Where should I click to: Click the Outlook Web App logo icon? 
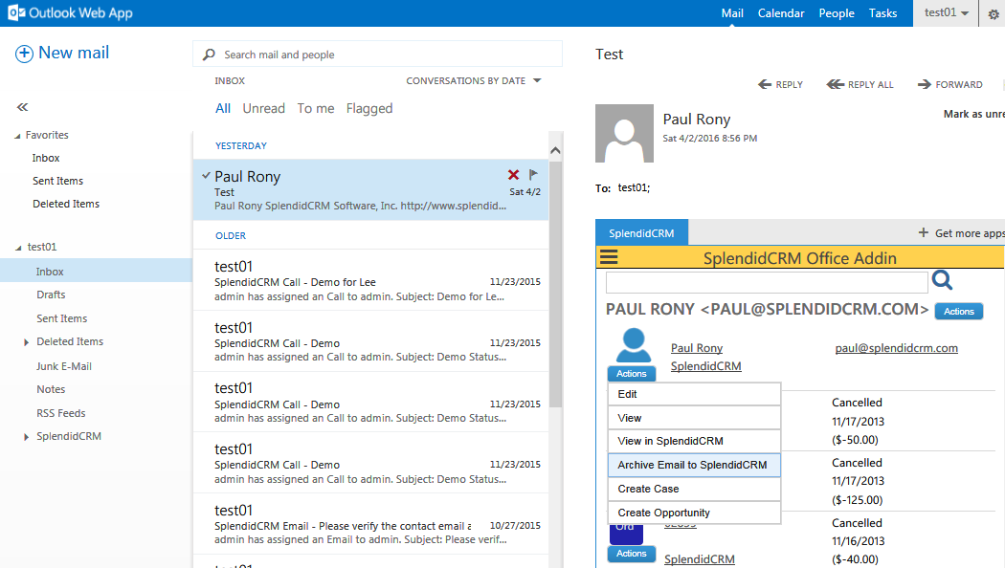[16, 12]
